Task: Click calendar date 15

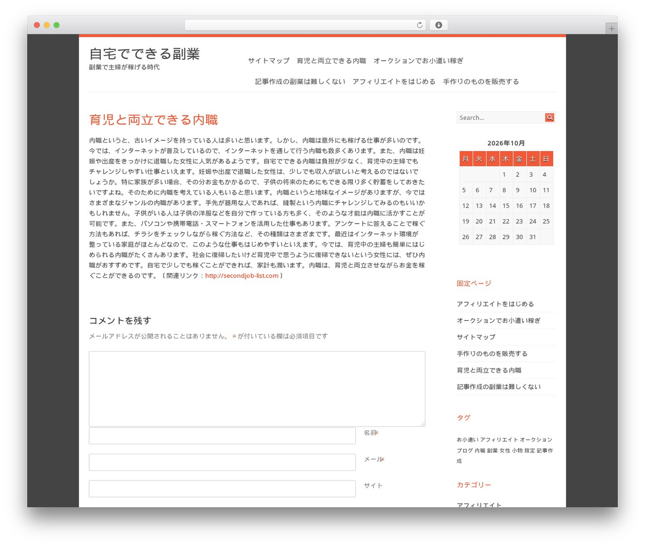Action: (x=506, y=206)
